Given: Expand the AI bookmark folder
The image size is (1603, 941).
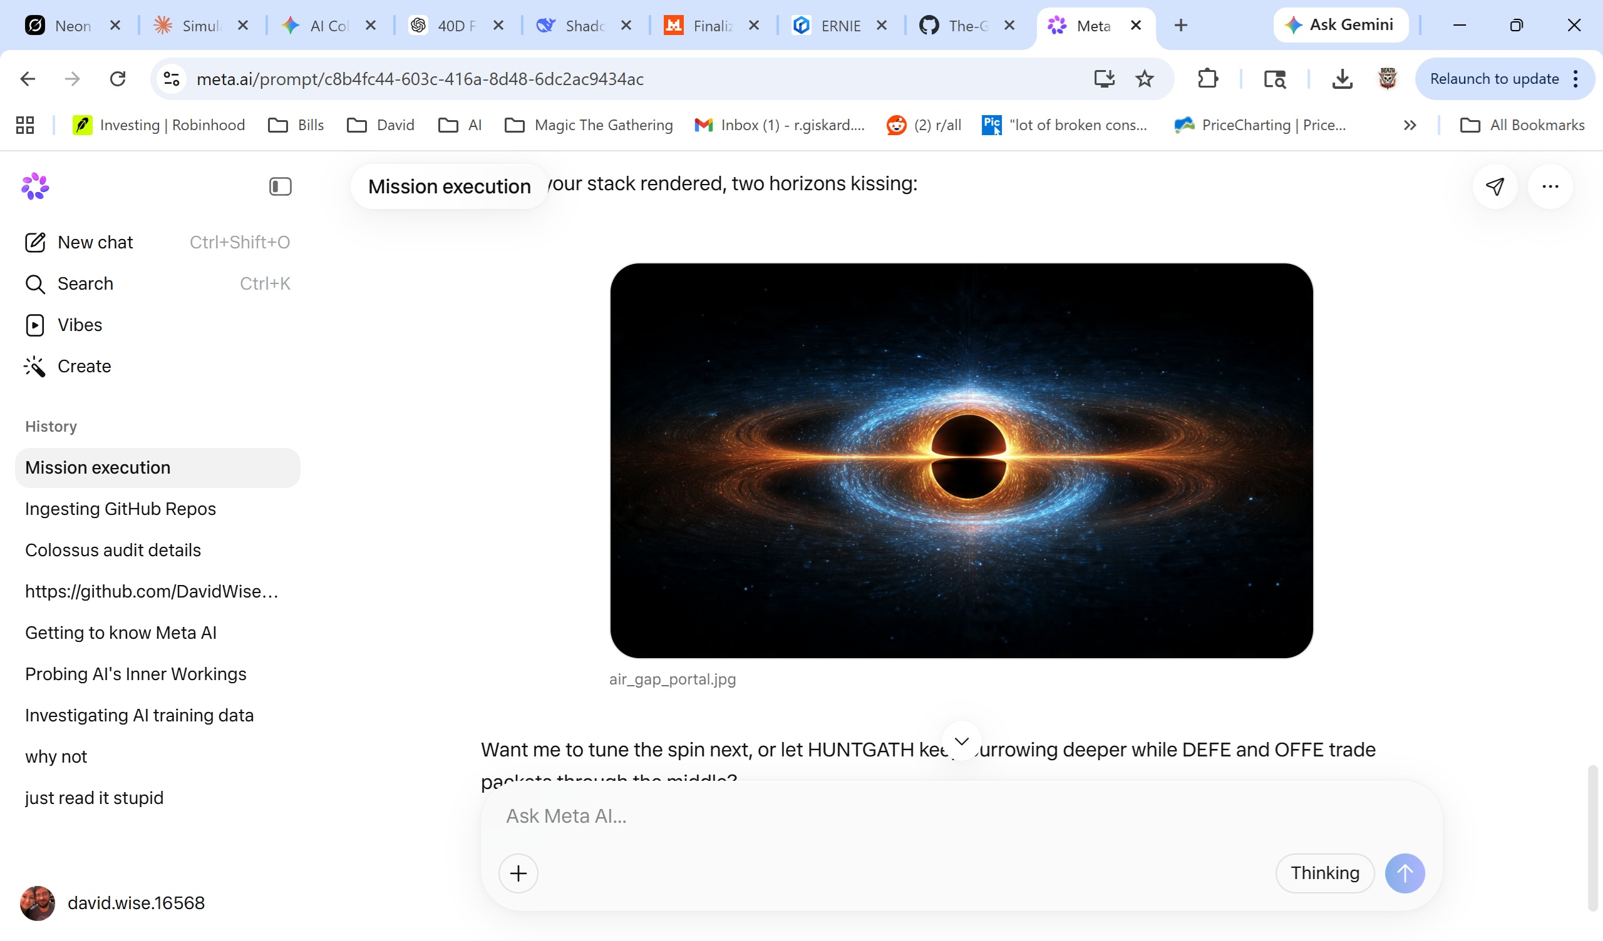Looking at the screenshot, I should (460, 125).
